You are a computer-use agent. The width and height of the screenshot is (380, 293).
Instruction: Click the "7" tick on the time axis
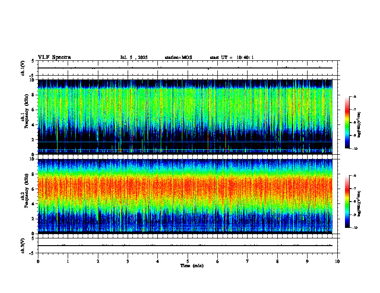[248, 261]
